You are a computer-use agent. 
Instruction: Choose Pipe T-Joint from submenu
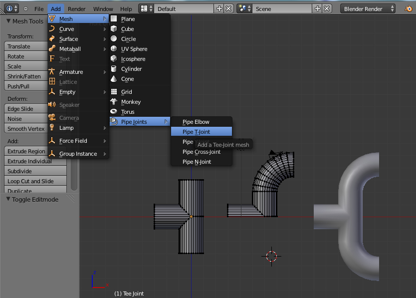click(x=202, y=132)
